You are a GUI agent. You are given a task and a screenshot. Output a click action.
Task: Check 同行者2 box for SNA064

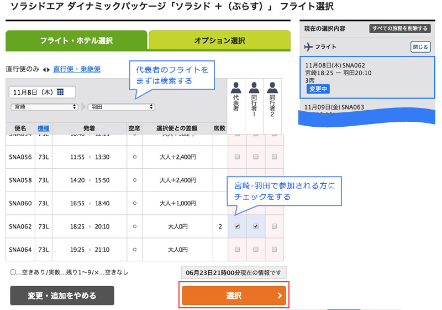pyautogui.click(x=274, y=249)
